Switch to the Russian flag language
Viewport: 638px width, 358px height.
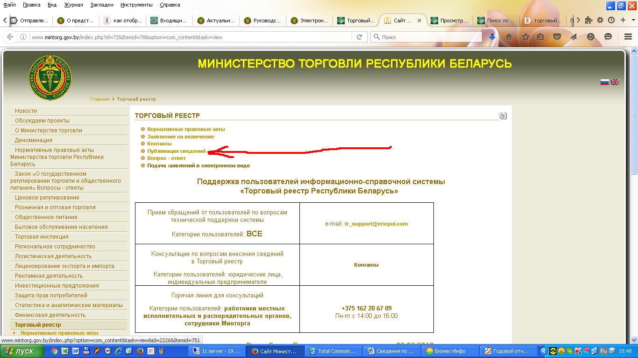[x=605, y=82]
